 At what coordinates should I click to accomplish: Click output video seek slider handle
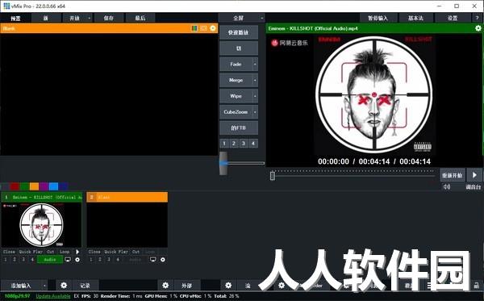[273, 176]
